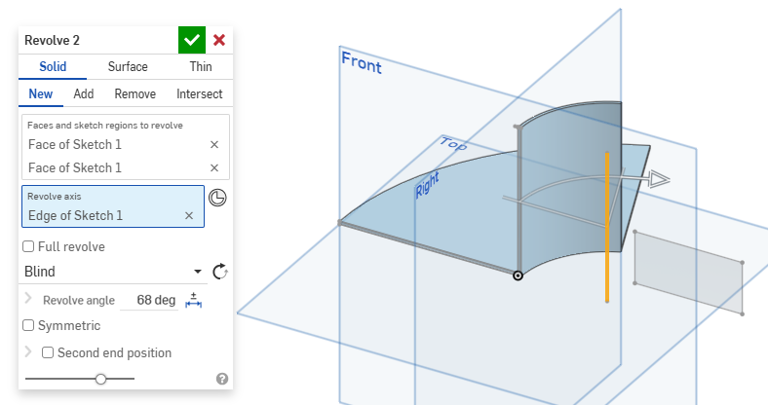This screenshot has height=405, width=768.
Task: Select the Thin tab
Action: tap(201, 67)
